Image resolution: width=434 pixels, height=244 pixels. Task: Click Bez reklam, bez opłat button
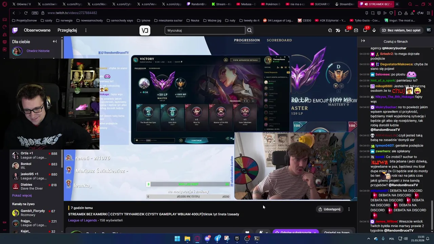click(401, 30)
